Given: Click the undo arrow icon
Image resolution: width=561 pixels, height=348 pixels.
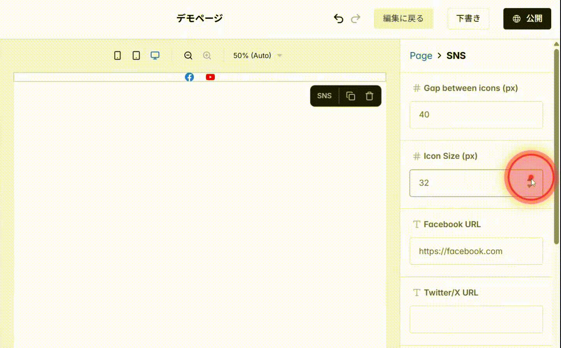Looking at the screenshot, I should click(x=339, y=18).
